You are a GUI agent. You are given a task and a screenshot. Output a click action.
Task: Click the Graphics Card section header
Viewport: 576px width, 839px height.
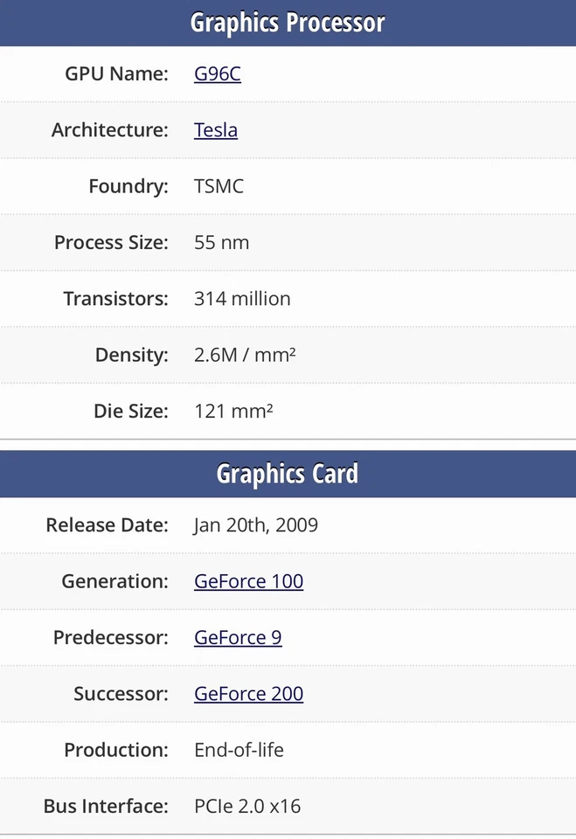coord(288,473)
